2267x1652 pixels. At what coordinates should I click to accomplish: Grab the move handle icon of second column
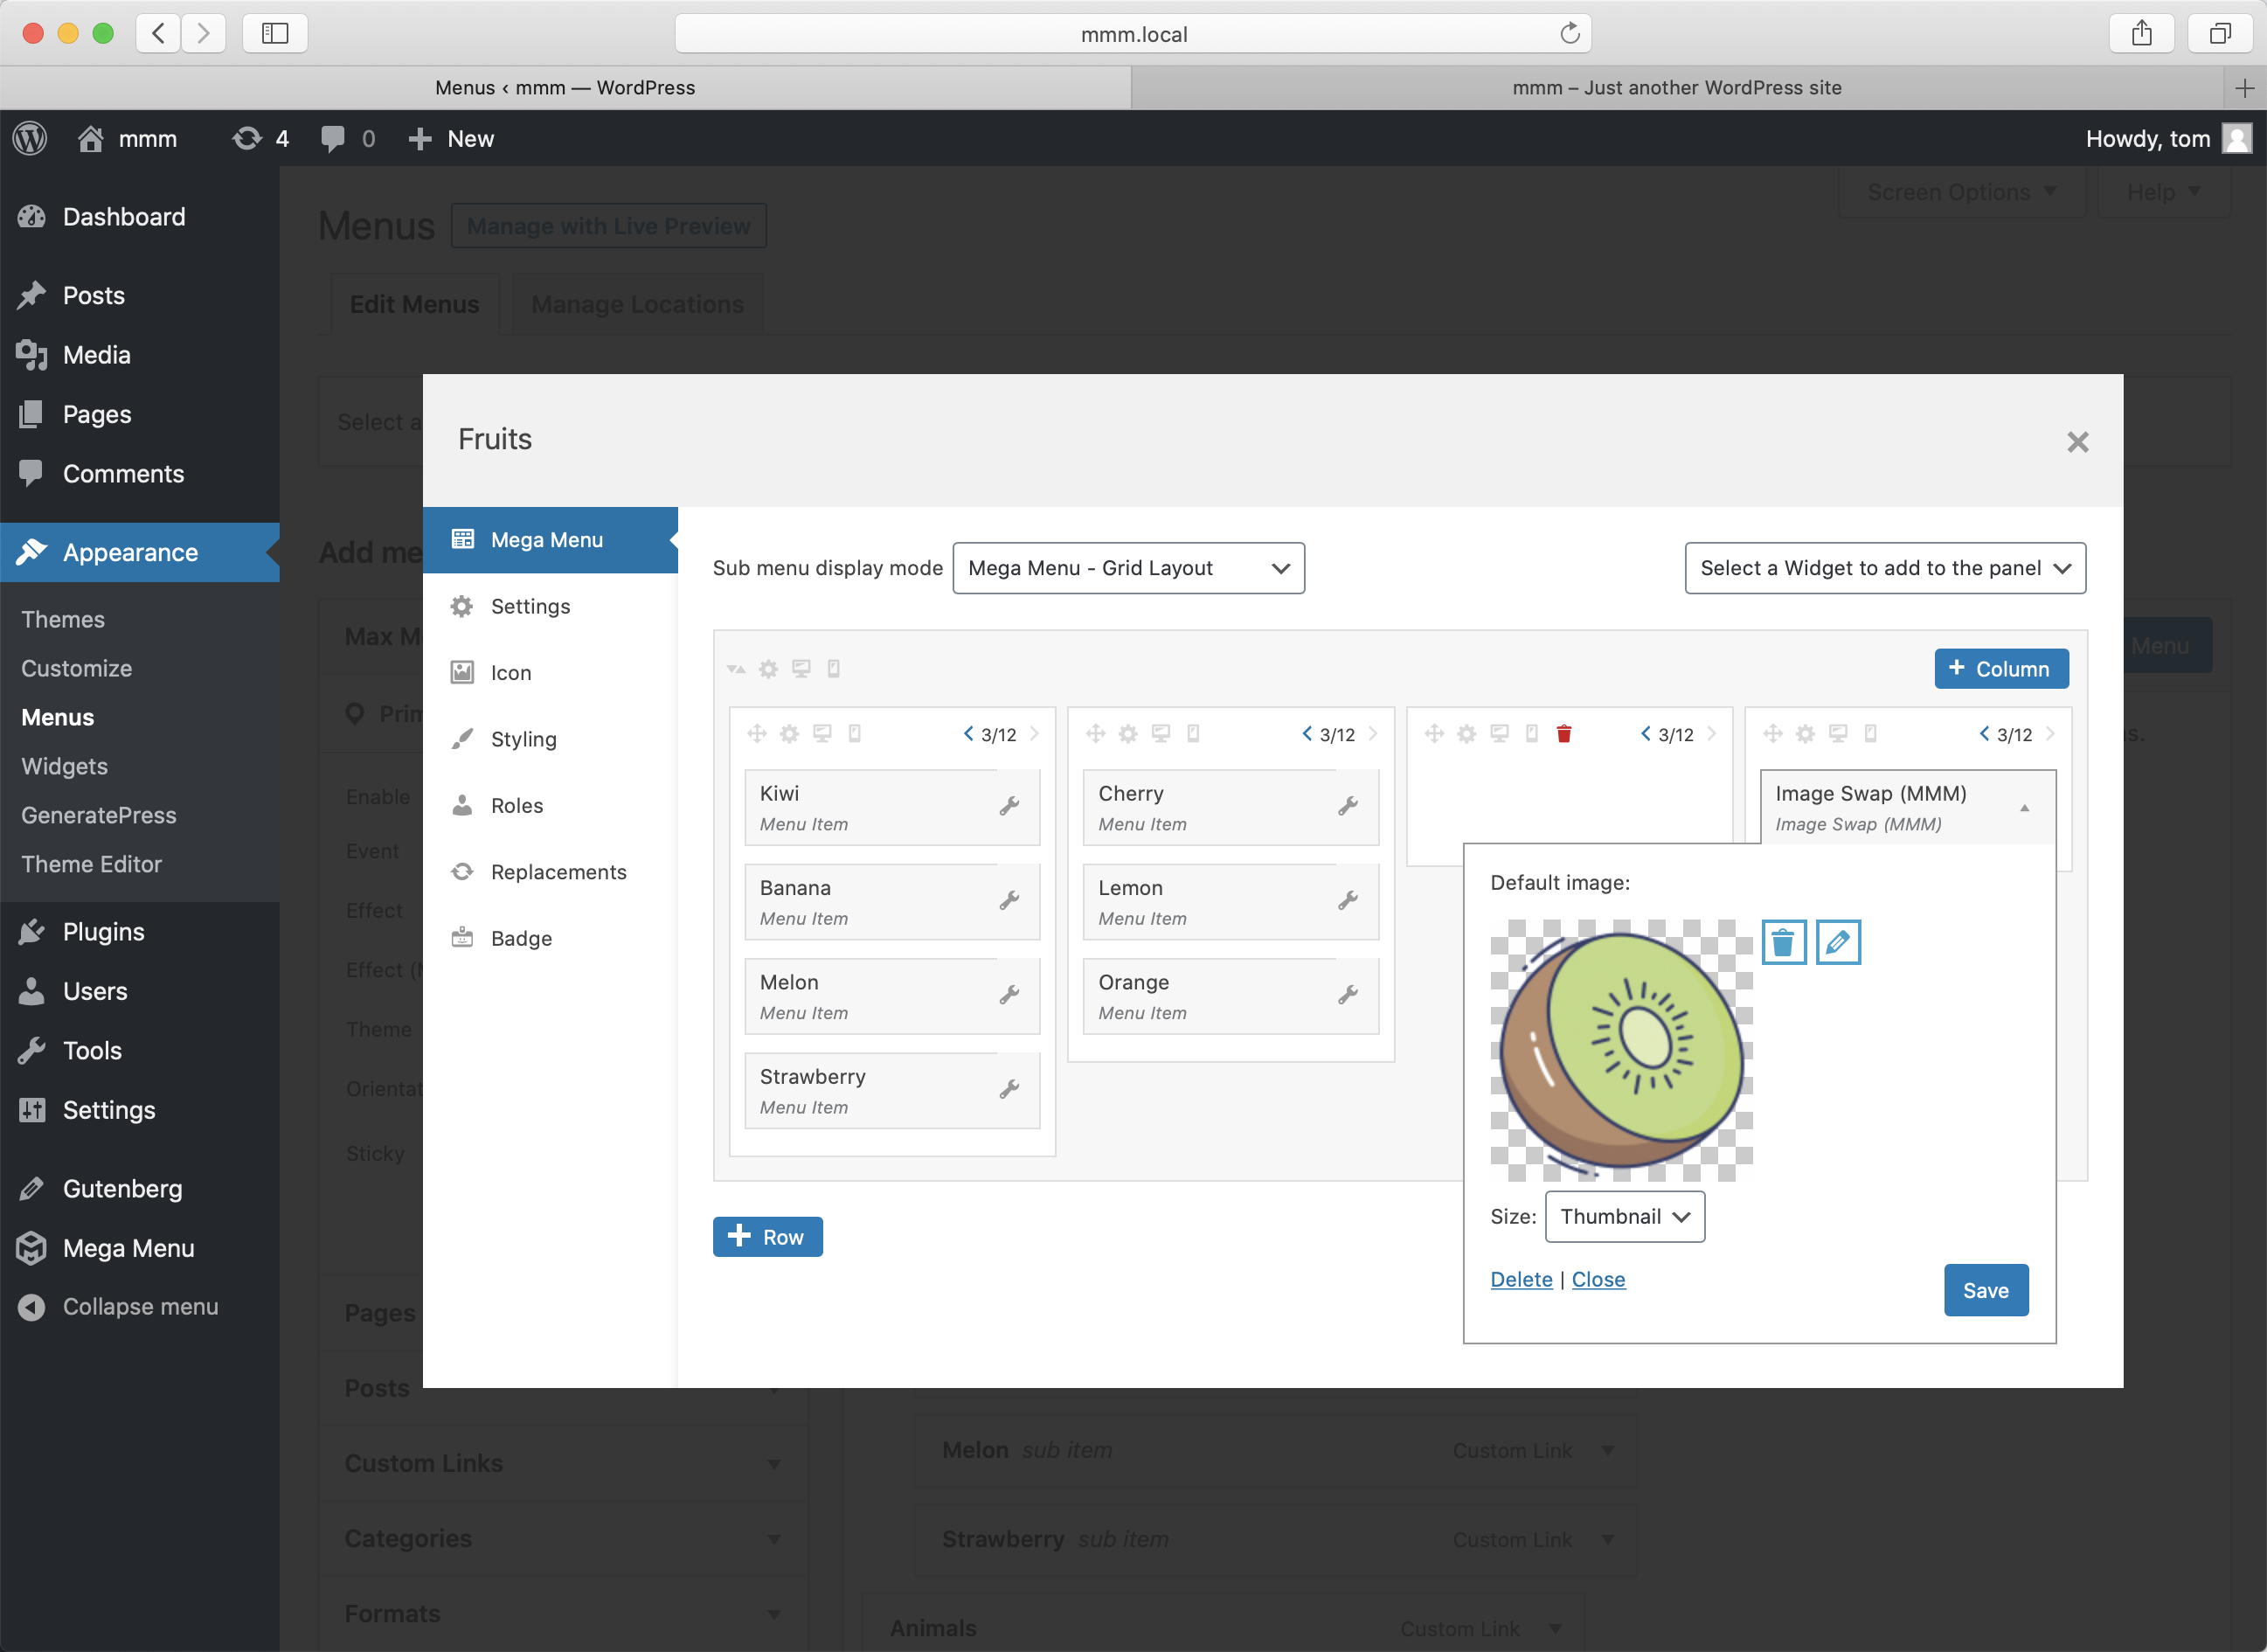[1096, 734]
